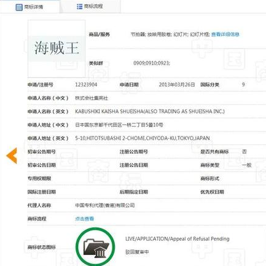Select agent name 中国专利代理(香港)有限公司
266x266 pixels.
(x=105, y=205)
